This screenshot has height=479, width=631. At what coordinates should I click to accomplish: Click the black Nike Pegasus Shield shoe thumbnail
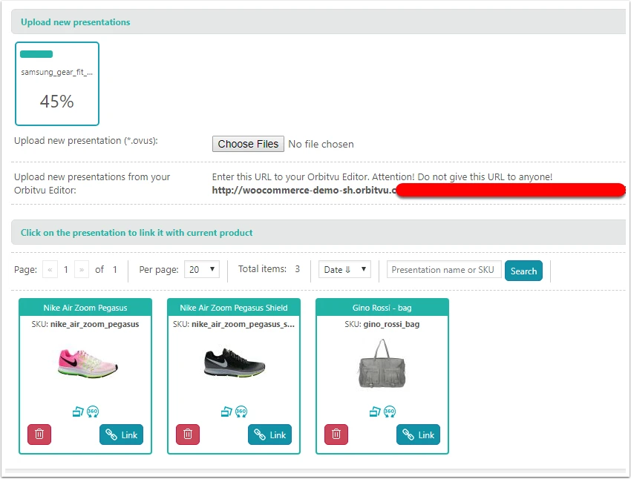click(235, 363)
